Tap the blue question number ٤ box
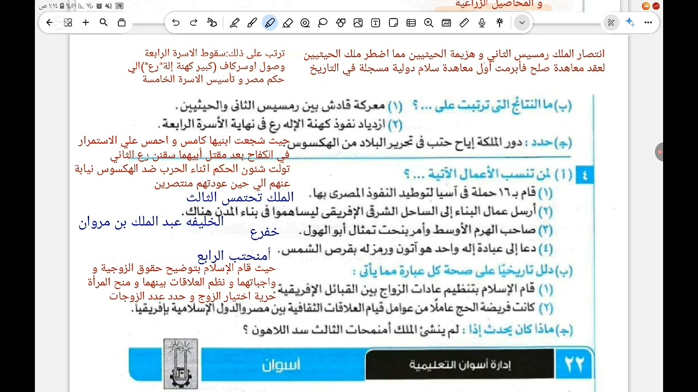 (584, 175)
